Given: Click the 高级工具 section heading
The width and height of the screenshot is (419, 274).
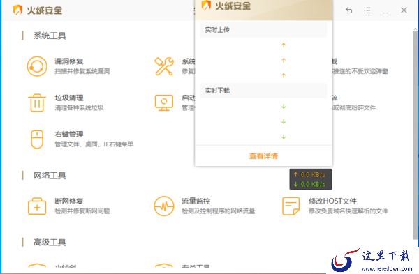Looking at the screenshot, I should click(50, 242).
